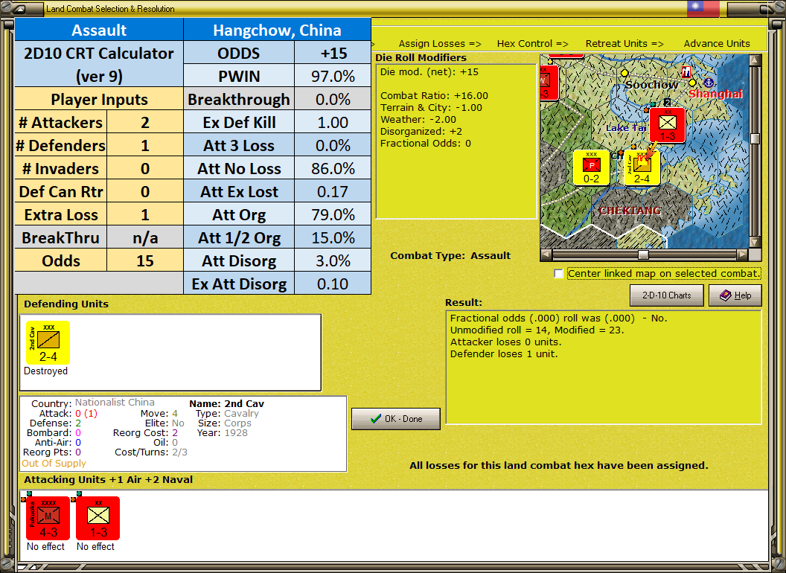Click the 'Weather: -2.00' modifier line

[418, 119]
